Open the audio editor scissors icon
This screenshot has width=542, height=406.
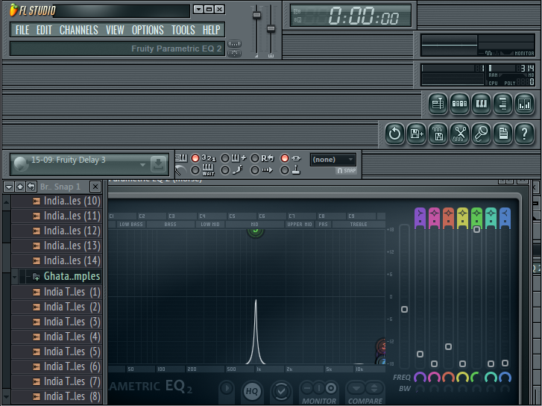(459, 134)
